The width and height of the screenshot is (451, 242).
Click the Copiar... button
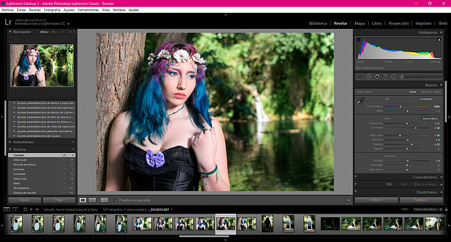pos(25,200)
